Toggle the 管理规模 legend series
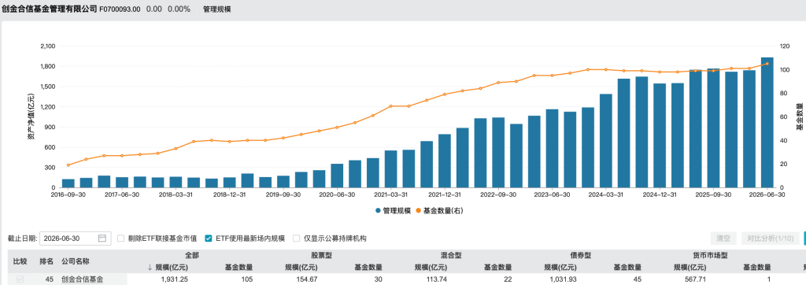 pyautogui.click(x=393, y=210)
